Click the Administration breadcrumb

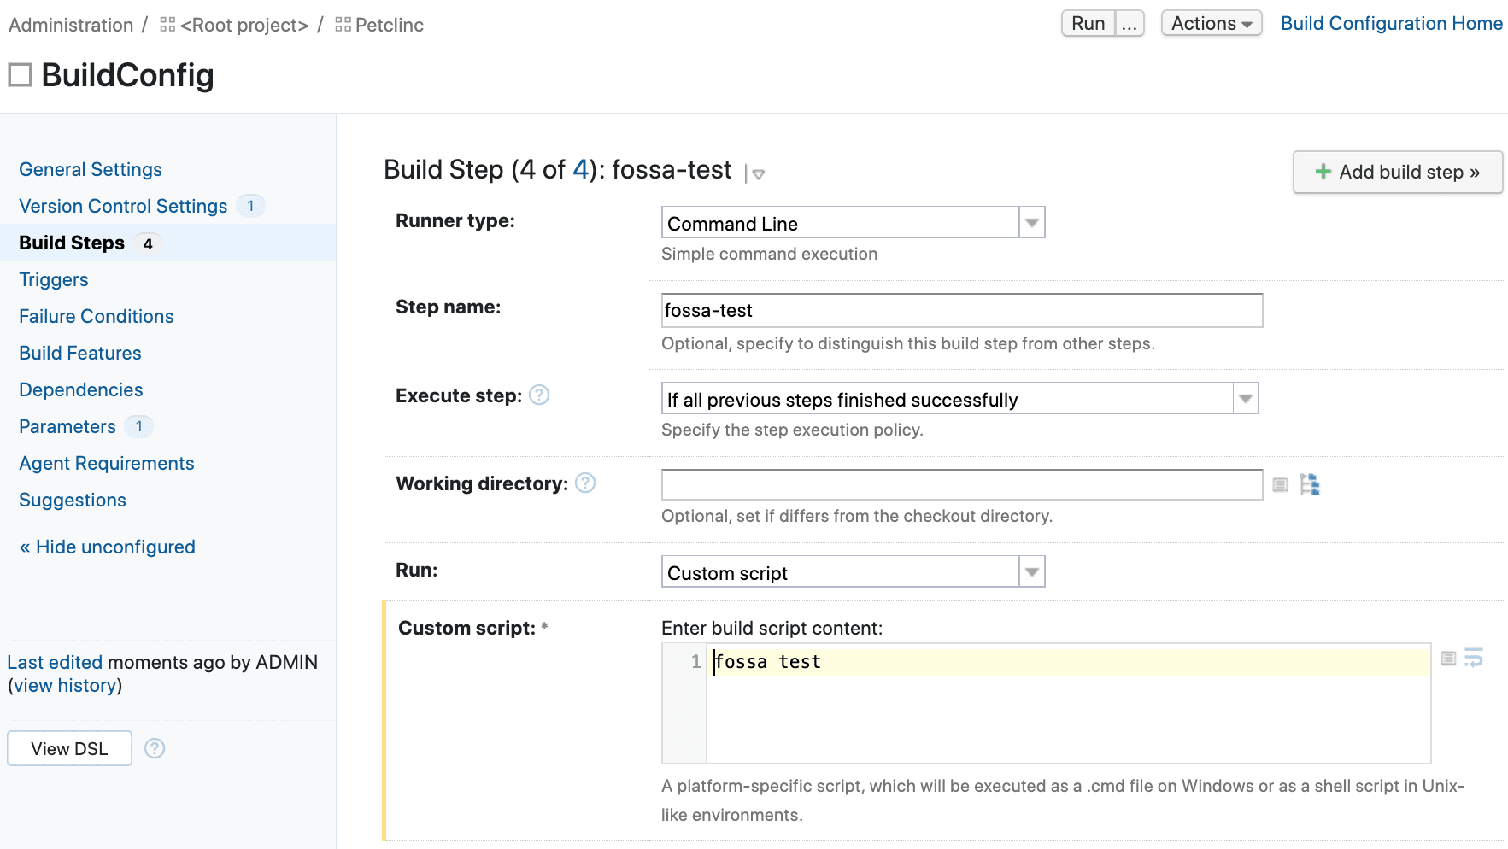pos(71,25)
